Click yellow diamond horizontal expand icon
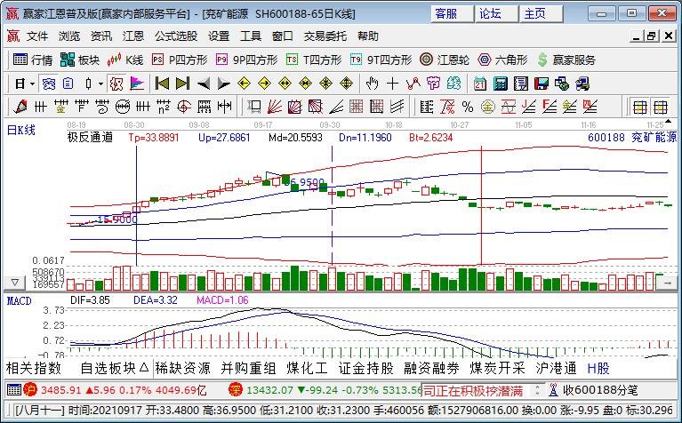Image resolution: width=682 pixels, height=423 pixels. [x=285, y=84]
